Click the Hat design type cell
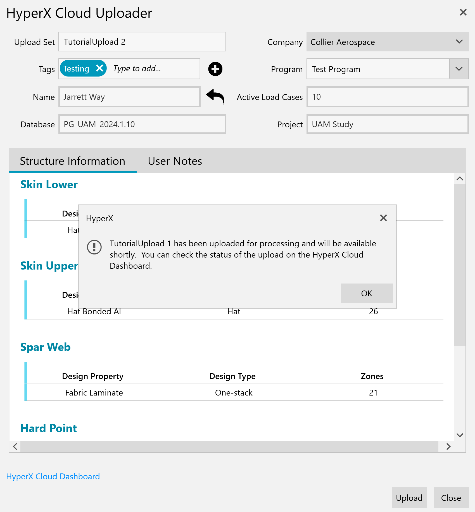 (x=234, y=311)
